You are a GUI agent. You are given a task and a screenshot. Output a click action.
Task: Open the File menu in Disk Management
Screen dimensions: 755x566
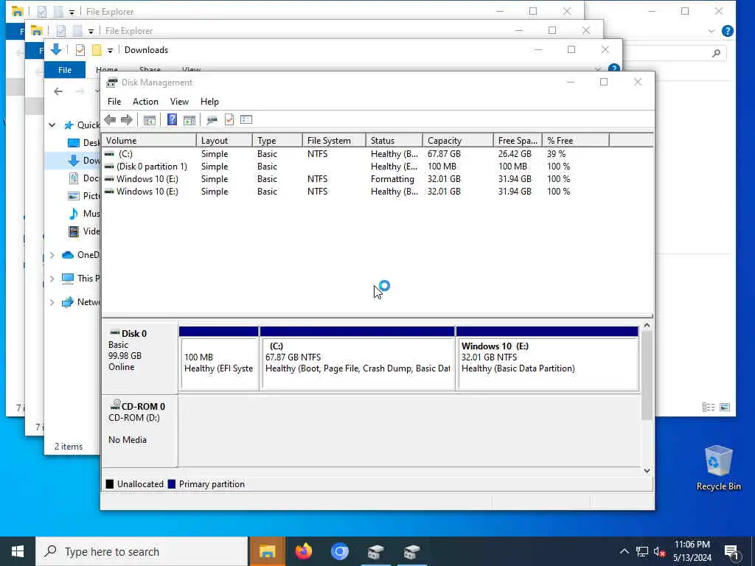(114, 102)
